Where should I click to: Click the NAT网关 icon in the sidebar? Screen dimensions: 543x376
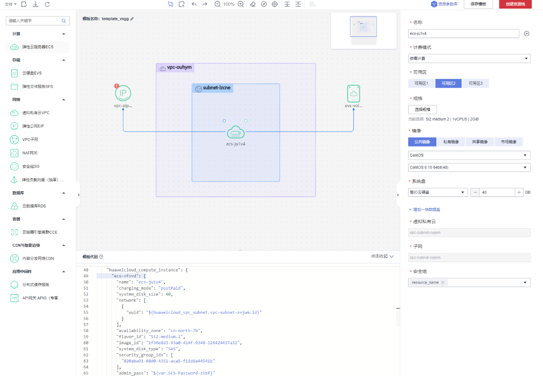[14, 153]
